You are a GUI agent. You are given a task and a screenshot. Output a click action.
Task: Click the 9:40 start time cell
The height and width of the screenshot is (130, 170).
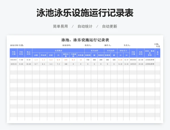coord(21,64)
